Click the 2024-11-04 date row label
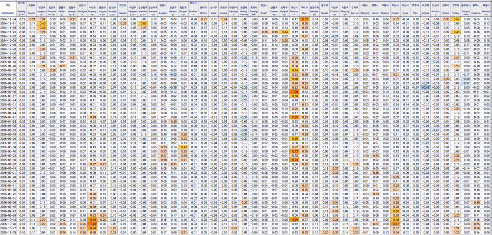The height and width of the screenshot is (235, 492). click(9, 19)
